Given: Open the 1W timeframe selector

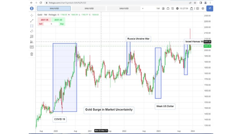Looking at the screenshot, I should 158,8.
